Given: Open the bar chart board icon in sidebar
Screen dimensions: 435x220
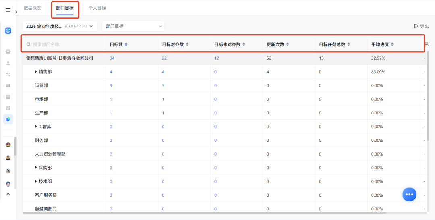Looking at the screenshot, I should point(8,97).
